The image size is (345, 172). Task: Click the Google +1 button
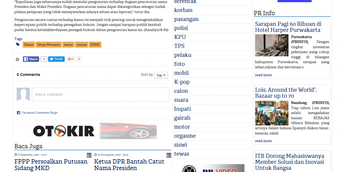[x=71, y=59]
